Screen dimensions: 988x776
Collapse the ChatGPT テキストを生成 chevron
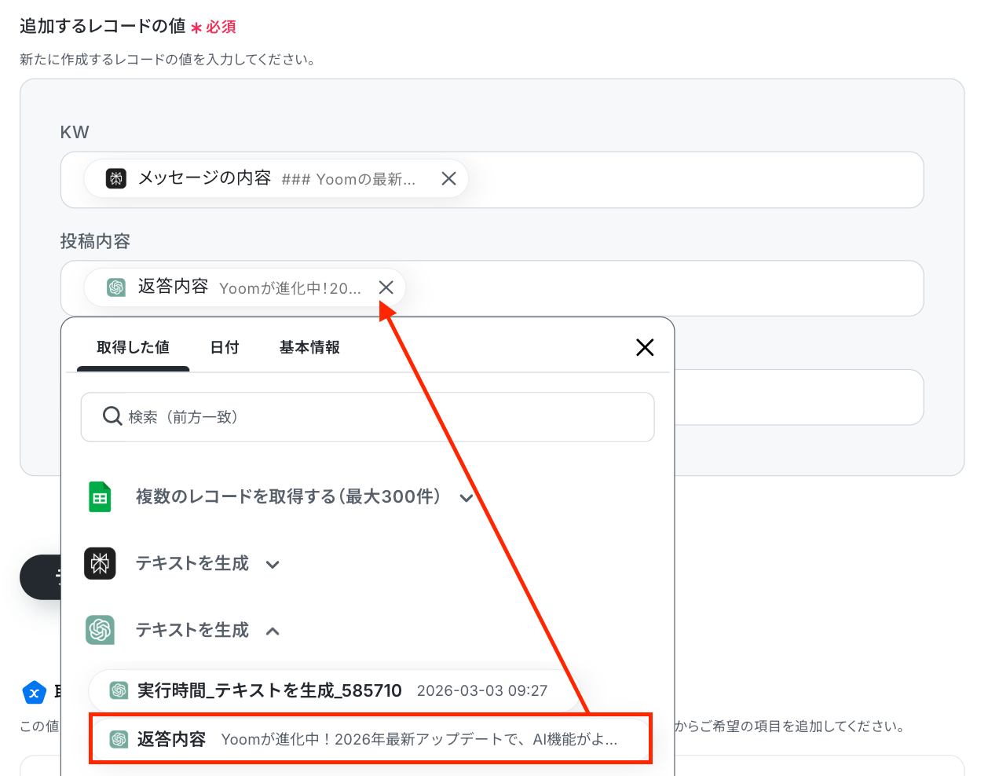coord(273,631)
